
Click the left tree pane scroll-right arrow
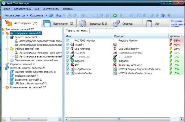click(60, 119)
